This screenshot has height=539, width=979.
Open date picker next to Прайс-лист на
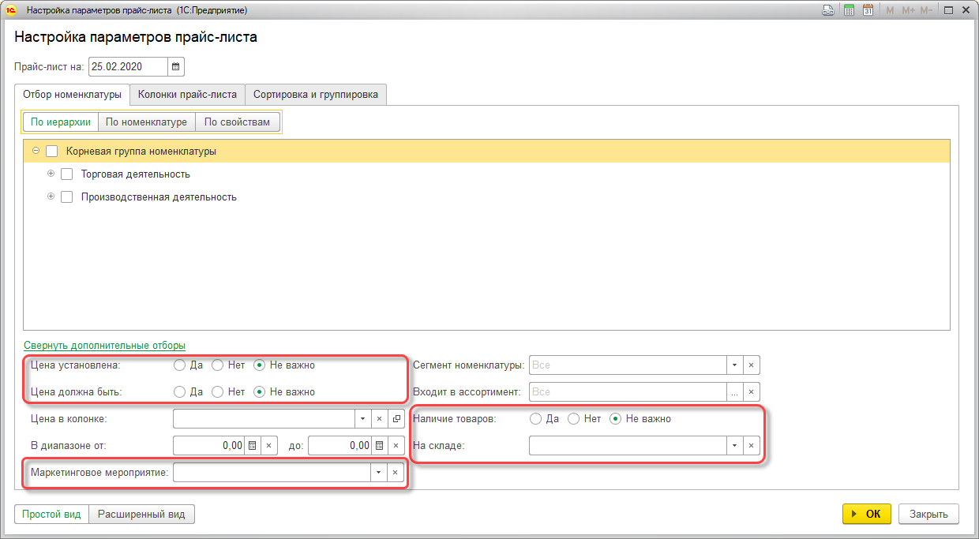pos(176,67)
